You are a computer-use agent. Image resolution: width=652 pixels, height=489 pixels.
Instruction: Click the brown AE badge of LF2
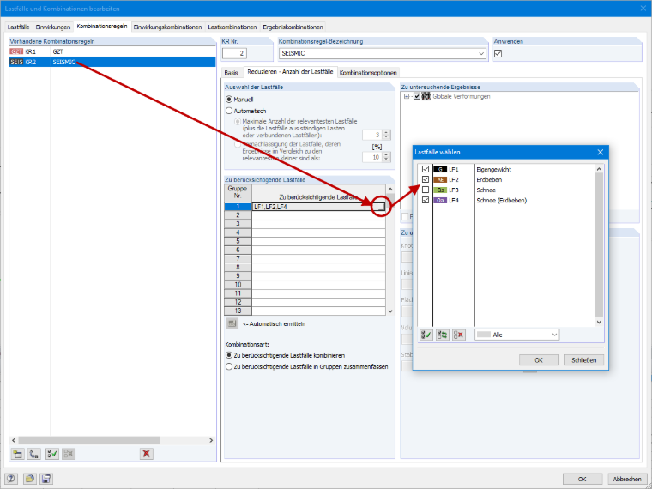click(x=440, y=179)
